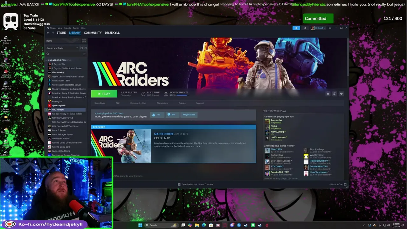Screen dimensions: 407x229
Task: Click the achievements trophy icon
Action: click(166, 94)
